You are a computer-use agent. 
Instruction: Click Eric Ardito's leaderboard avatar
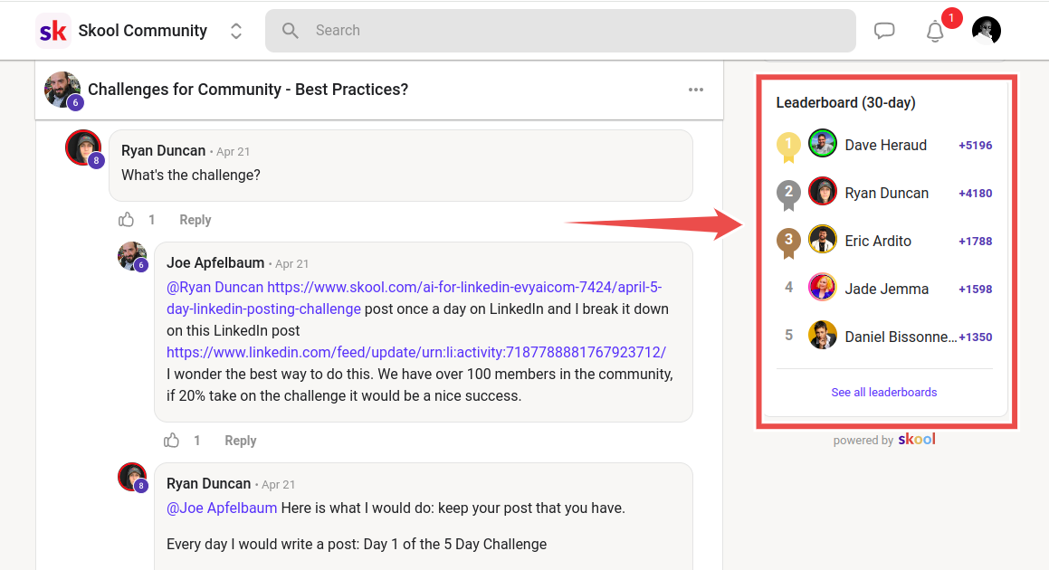[822, 239]
